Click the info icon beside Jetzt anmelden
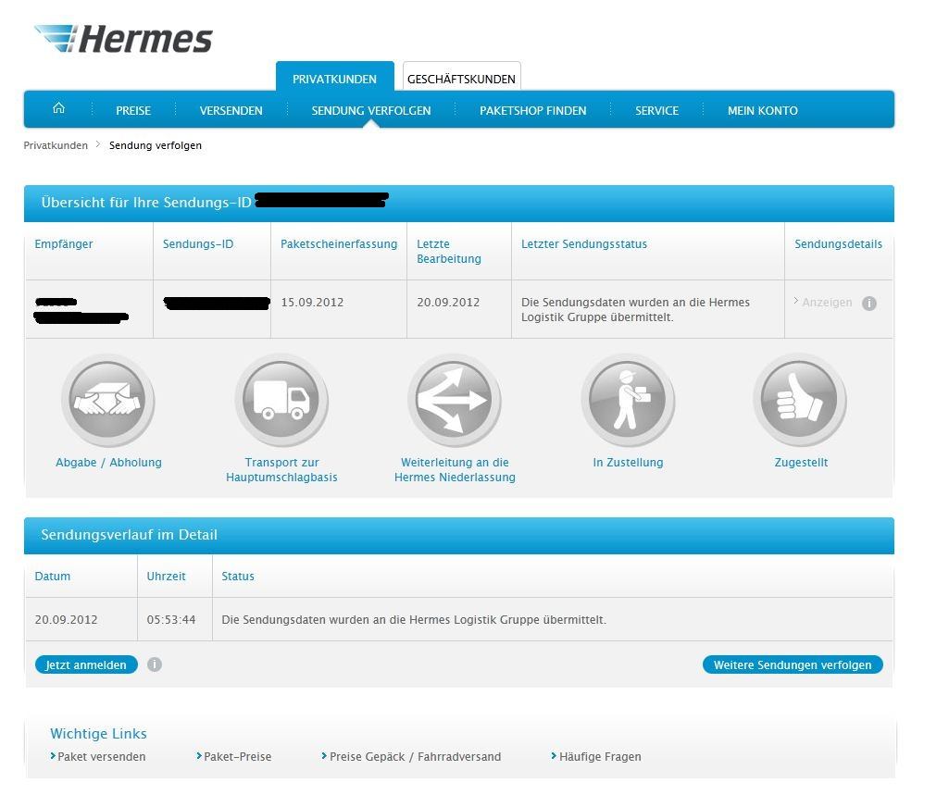The width and height of the screenshot is (949, 807). 155,664
